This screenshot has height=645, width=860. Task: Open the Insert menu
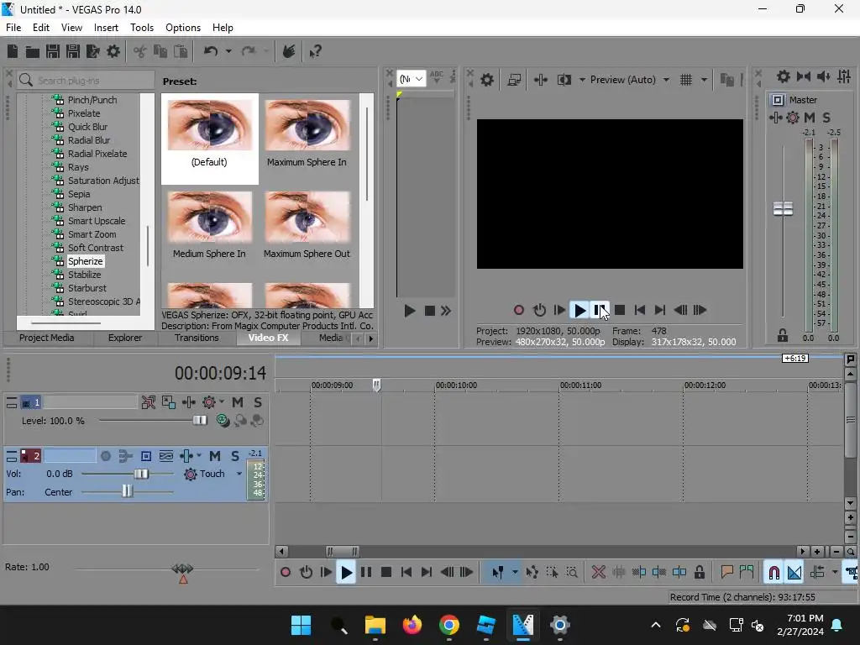[106, 28]
